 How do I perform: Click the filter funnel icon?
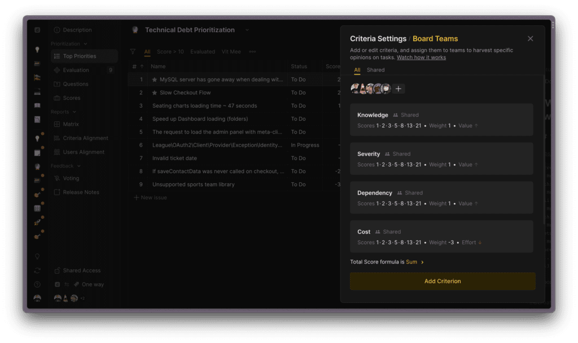[x=133, y=51]
